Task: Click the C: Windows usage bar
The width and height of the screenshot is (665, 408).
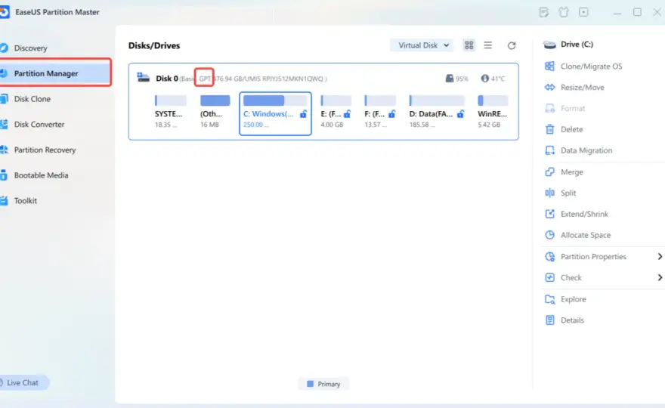Action: point(275,100)
